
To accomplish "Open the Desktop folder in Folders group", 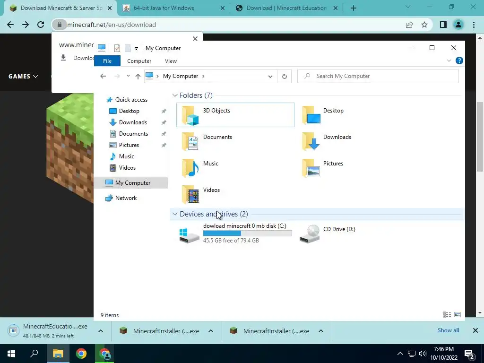I will 322,115.
